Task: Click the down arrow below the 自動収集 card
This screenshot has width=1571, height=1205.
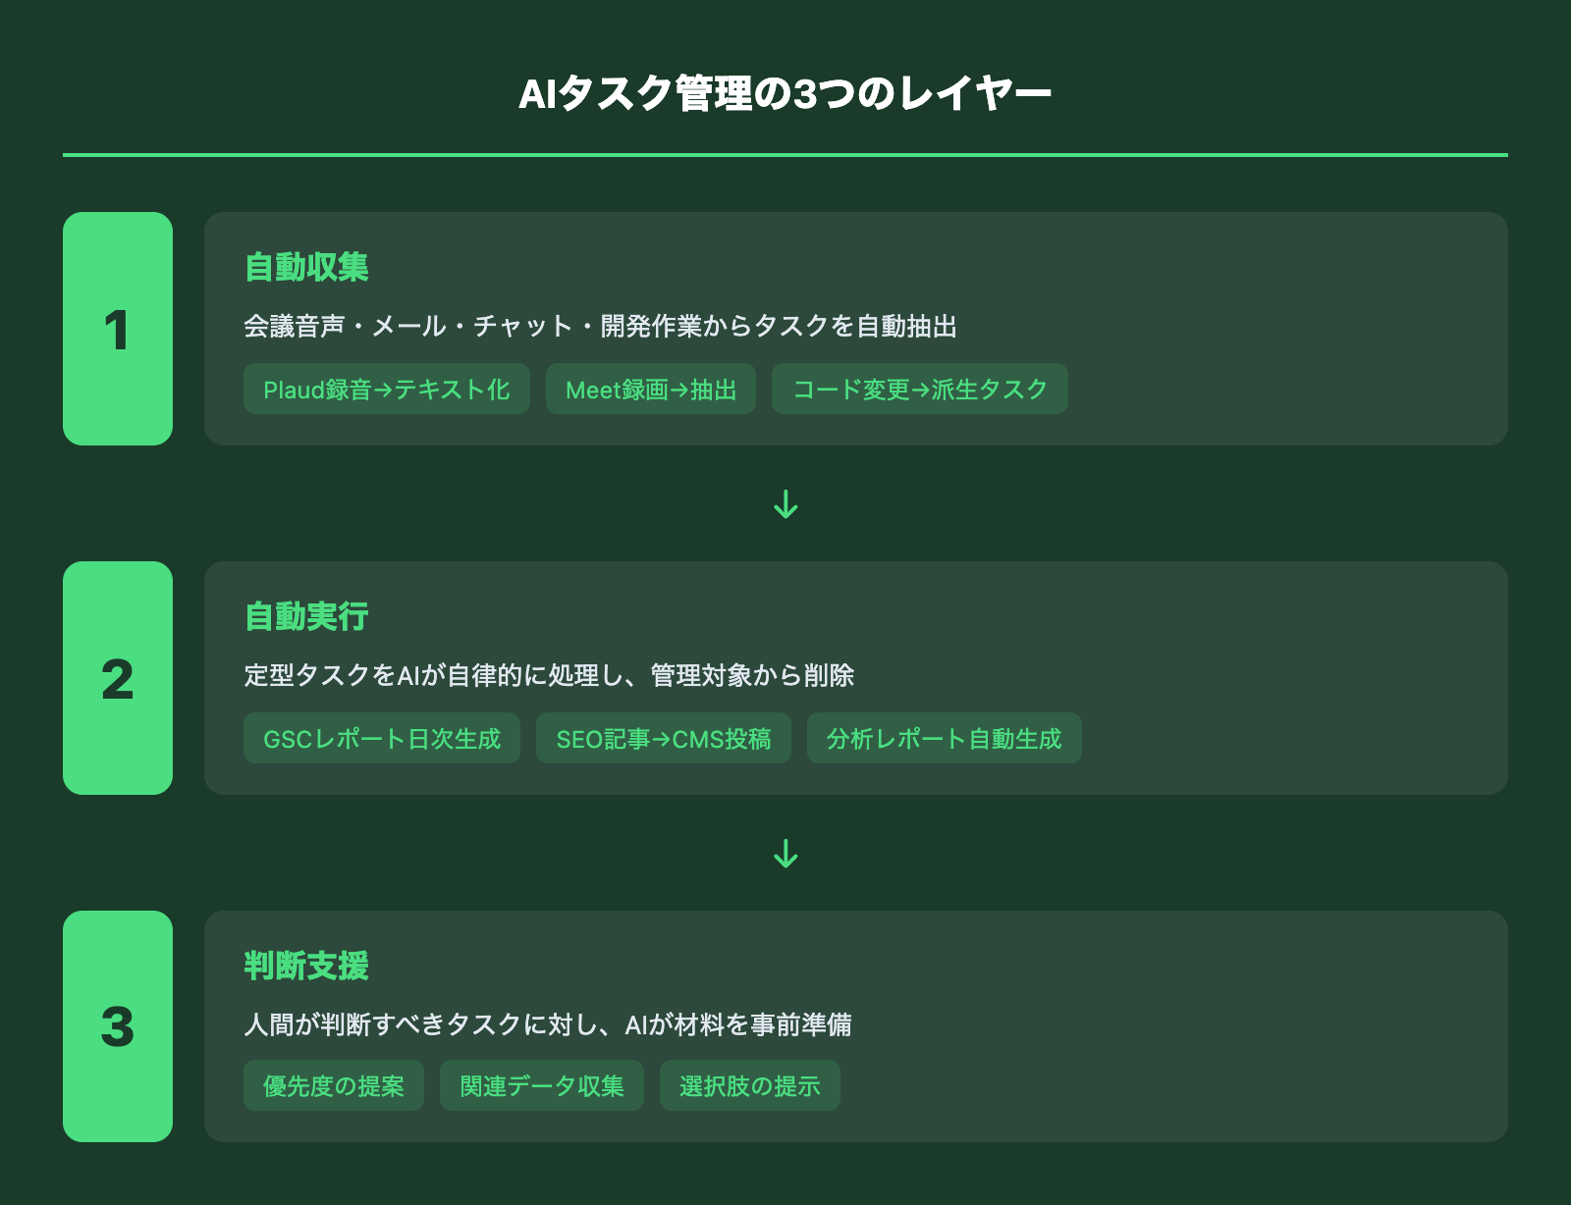Action: point(785,504)
